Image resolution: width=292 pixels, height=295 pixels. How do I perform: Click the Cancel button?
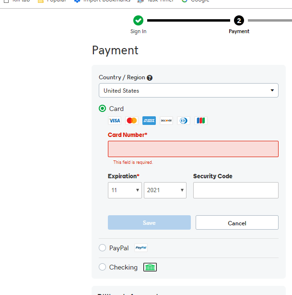tap(237, 222)
